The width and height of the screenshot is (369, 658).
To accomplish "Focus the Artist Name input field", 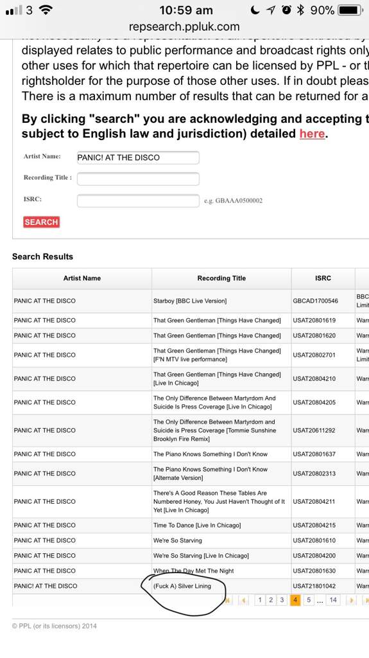I will click(x=138, y=158).
